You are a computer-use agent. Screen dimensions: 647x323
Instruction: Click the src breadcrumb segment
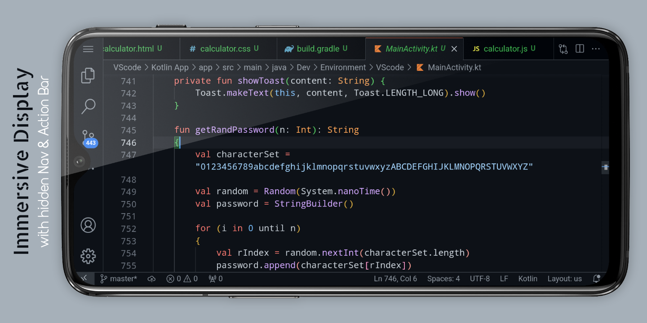pyautogui.click(x=228, y=67)
